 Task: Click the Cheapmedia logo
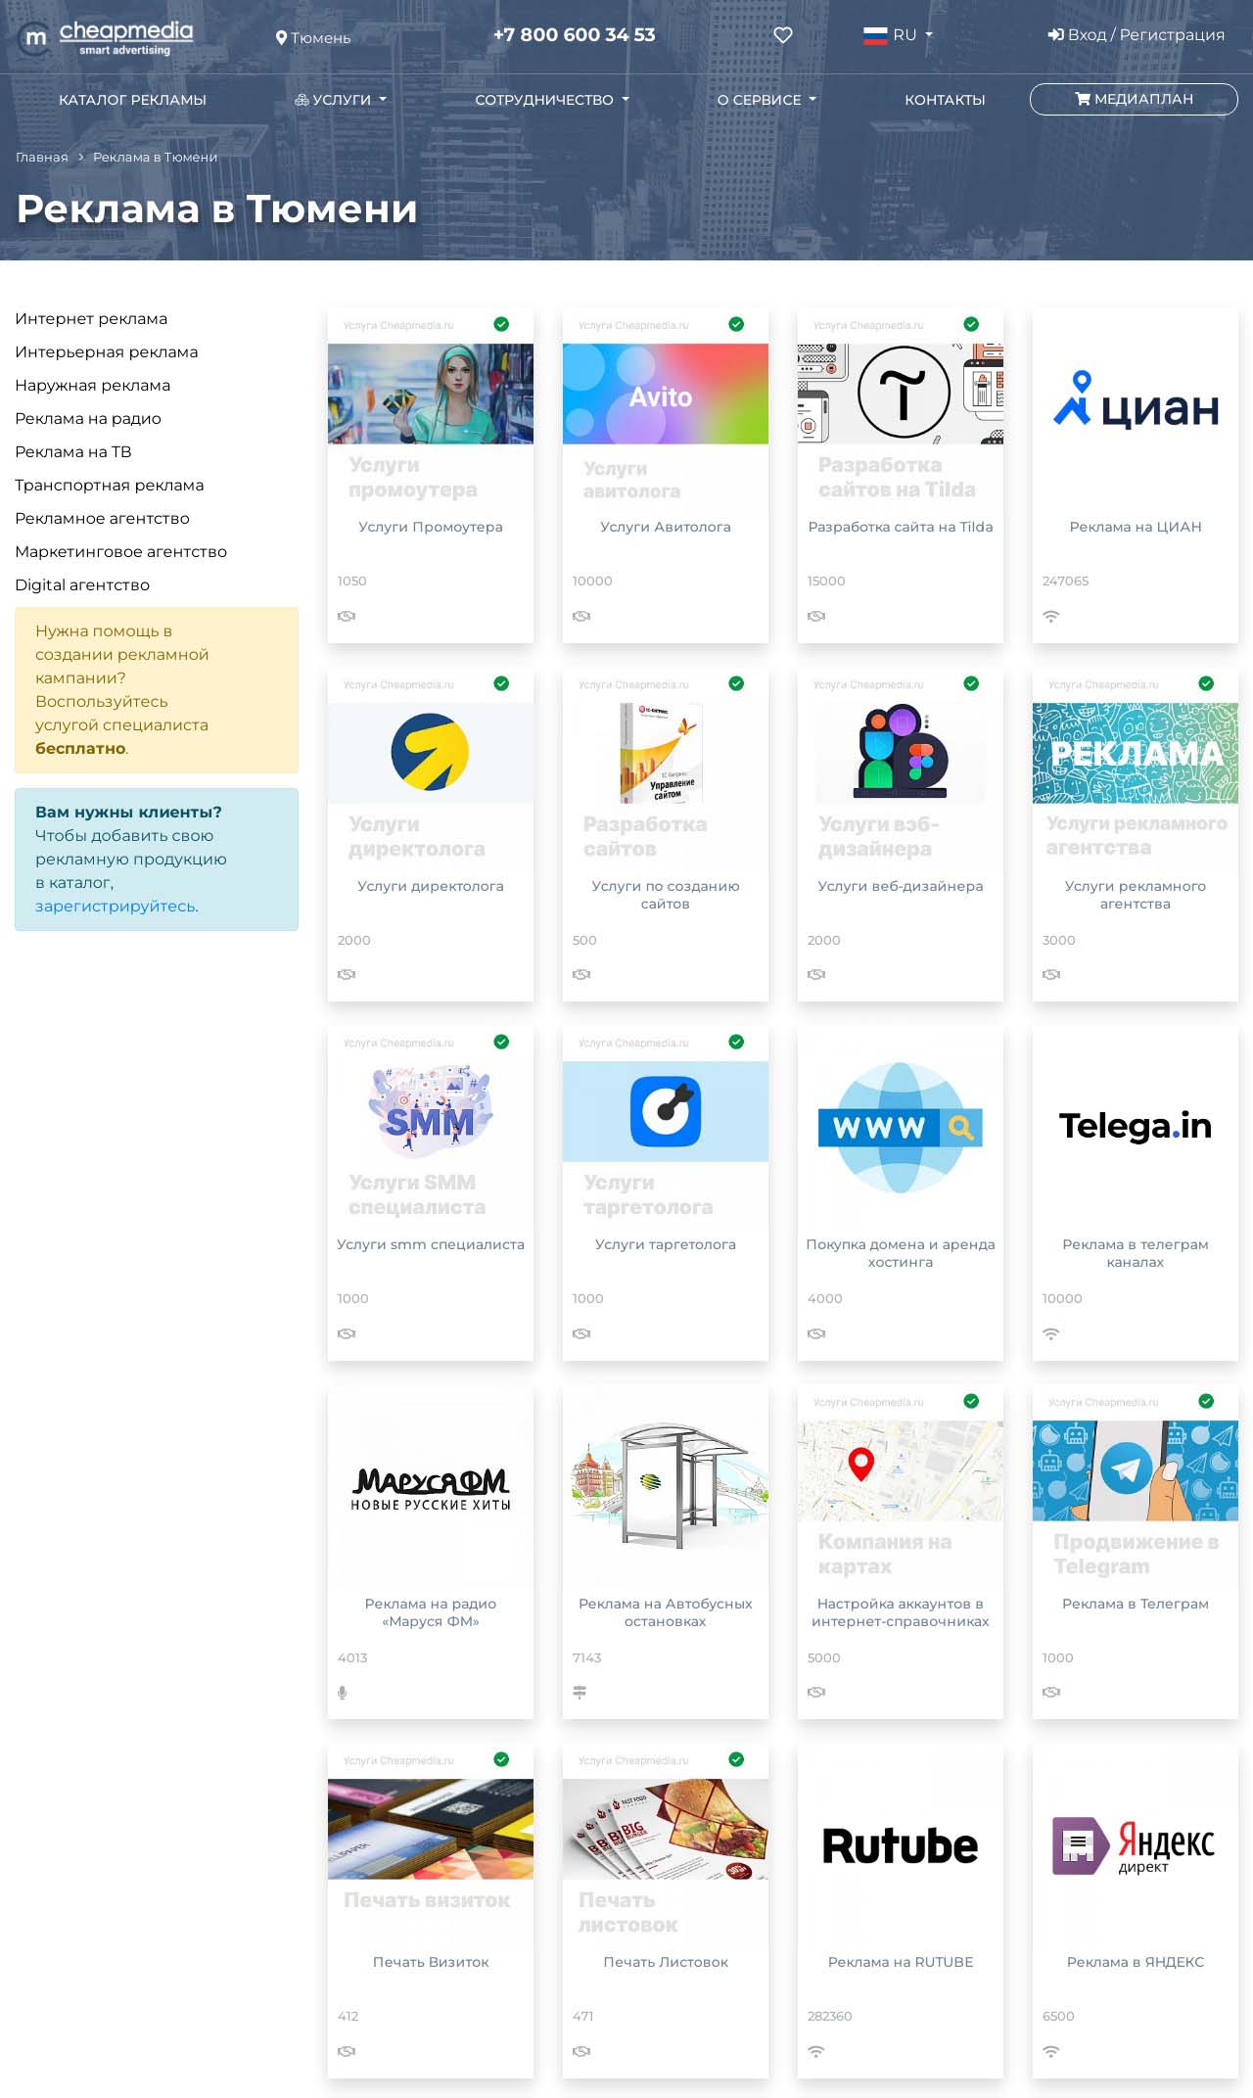point(106,37)
